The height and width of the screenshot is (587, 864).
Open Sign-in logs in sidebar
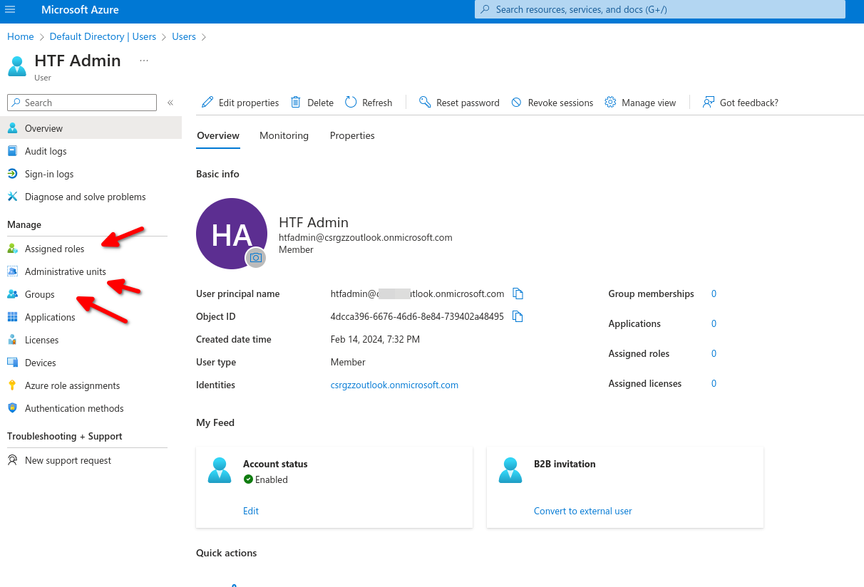[49, 174]
